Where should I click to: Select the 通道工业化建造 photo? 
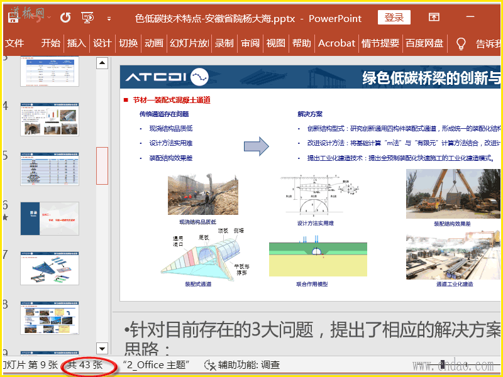pos(453,255)
